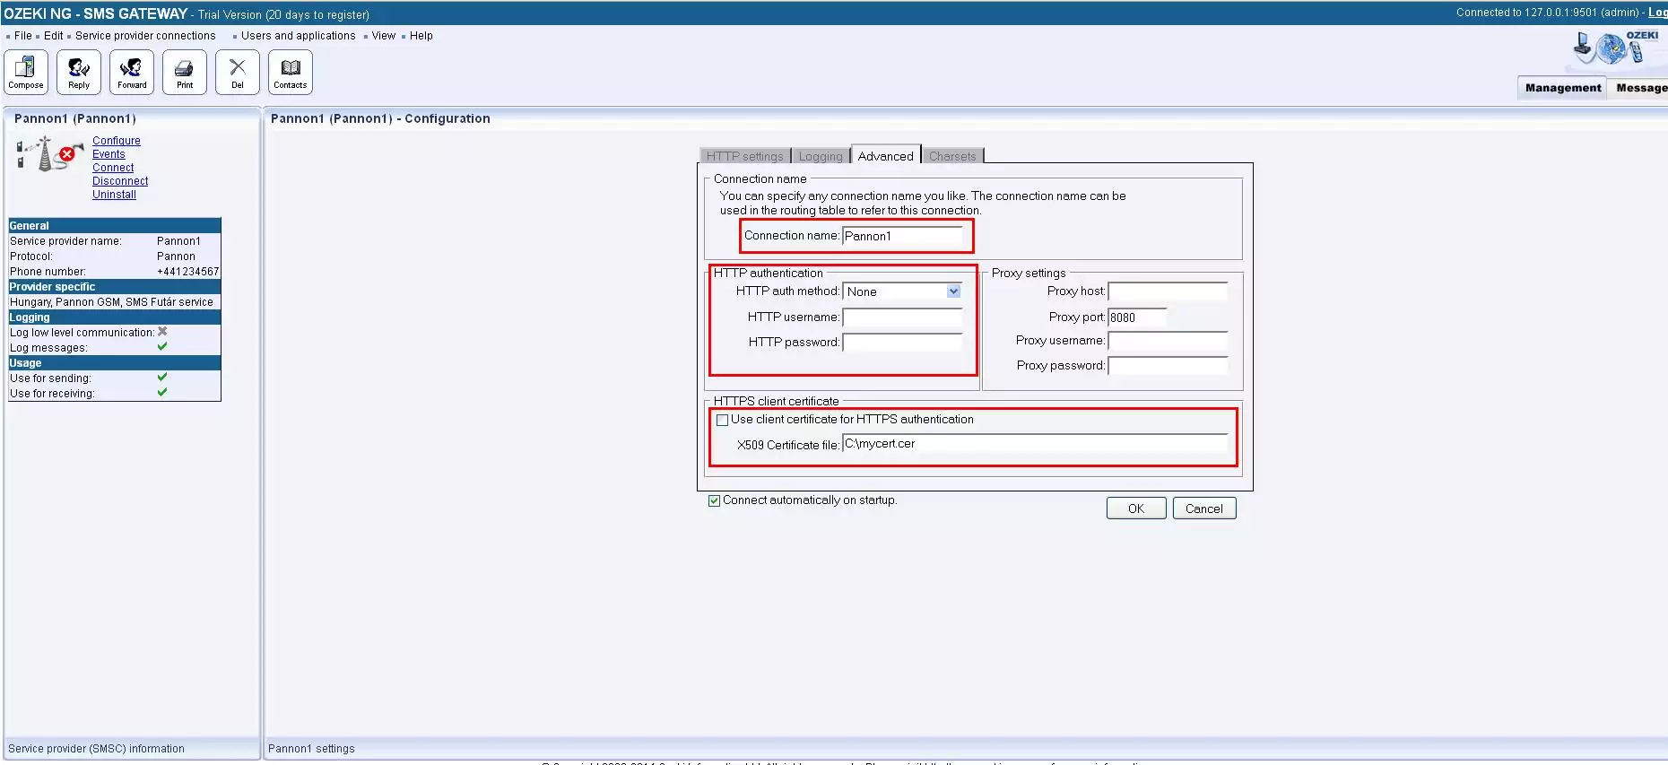Click the Usage section header
This screenshot has width=1668, height=765.
pyautogui.click(x=115, y=363)
